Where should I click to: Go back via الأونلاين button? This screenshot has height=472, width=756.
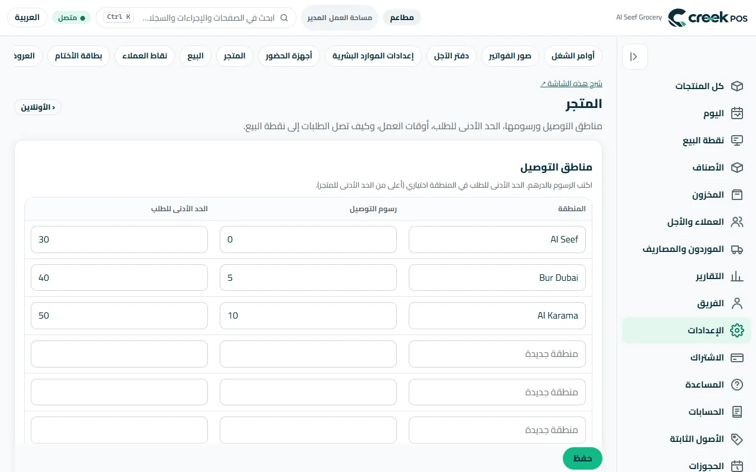tap(38, 107)
